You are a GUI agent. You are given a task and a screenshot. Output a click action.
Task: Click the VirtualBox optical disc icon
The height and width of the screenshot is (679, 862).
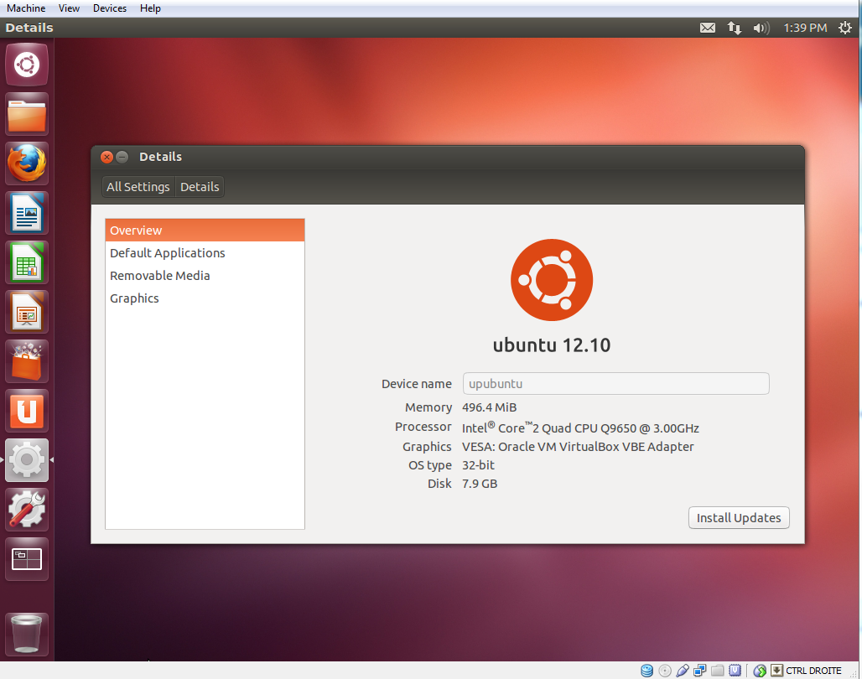[x=665, y=671]
